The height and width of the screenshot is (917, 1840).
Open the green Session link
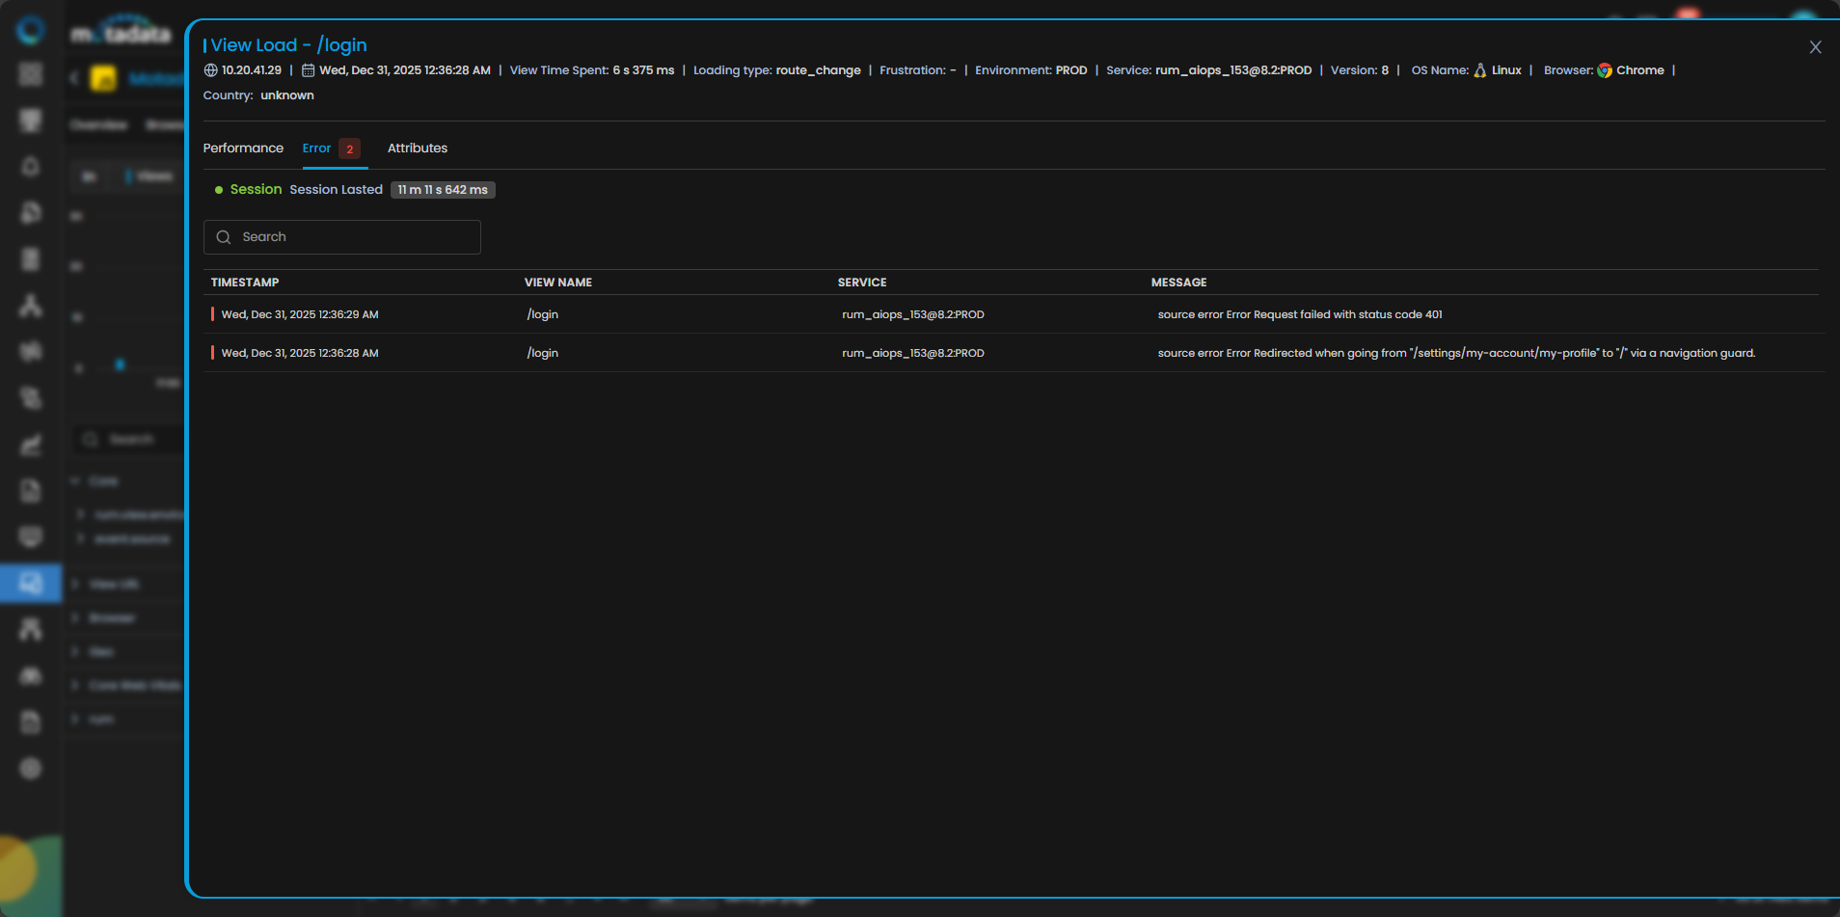click(x=256, y=190)
